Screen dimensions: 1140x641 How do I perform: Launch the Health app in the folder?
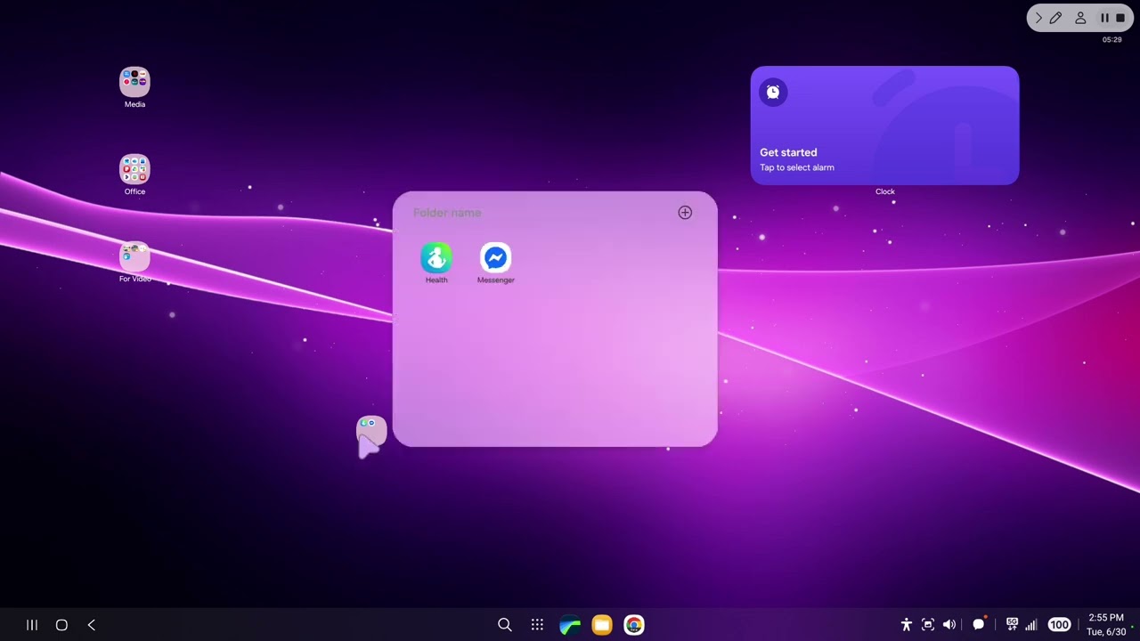(436, 258)
